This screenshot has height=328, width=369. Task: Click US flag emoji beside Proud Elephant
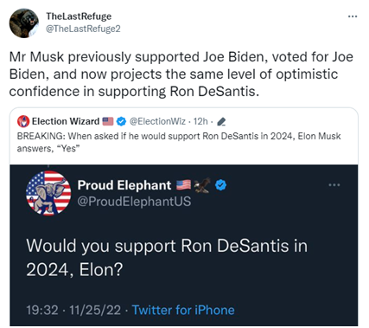click(x=184, y=185)
